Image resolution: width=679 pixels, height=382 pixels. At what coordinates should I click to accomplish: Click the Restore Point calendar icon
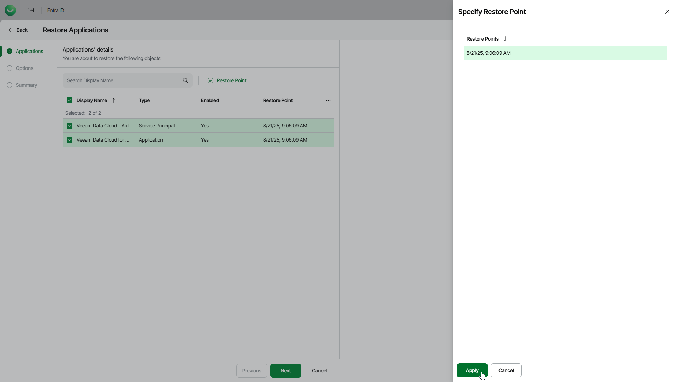tap(211, 80)
